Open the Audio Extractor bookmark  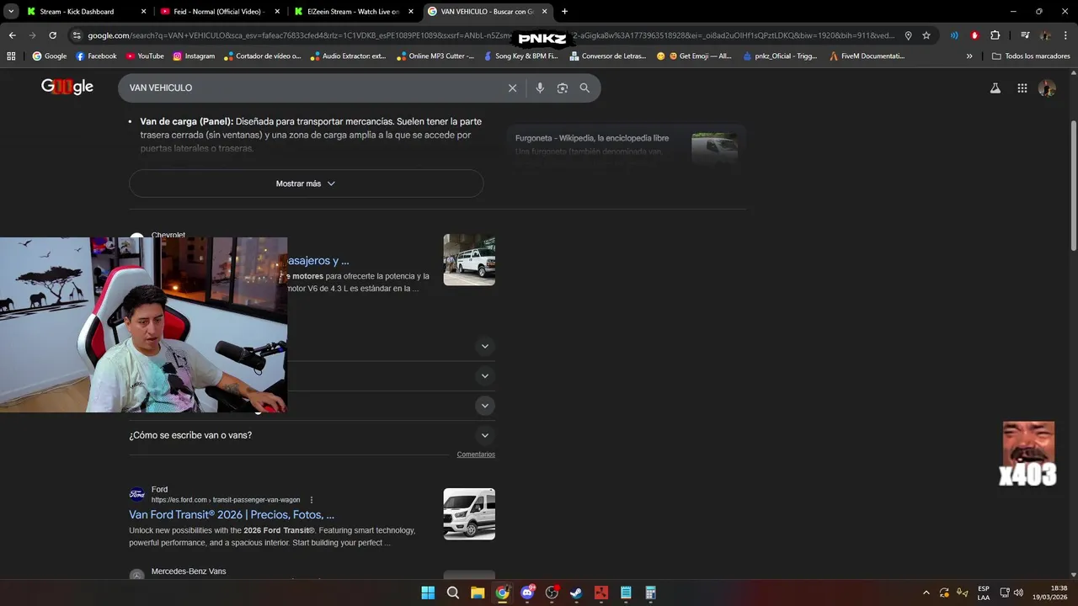pos(348,56)
